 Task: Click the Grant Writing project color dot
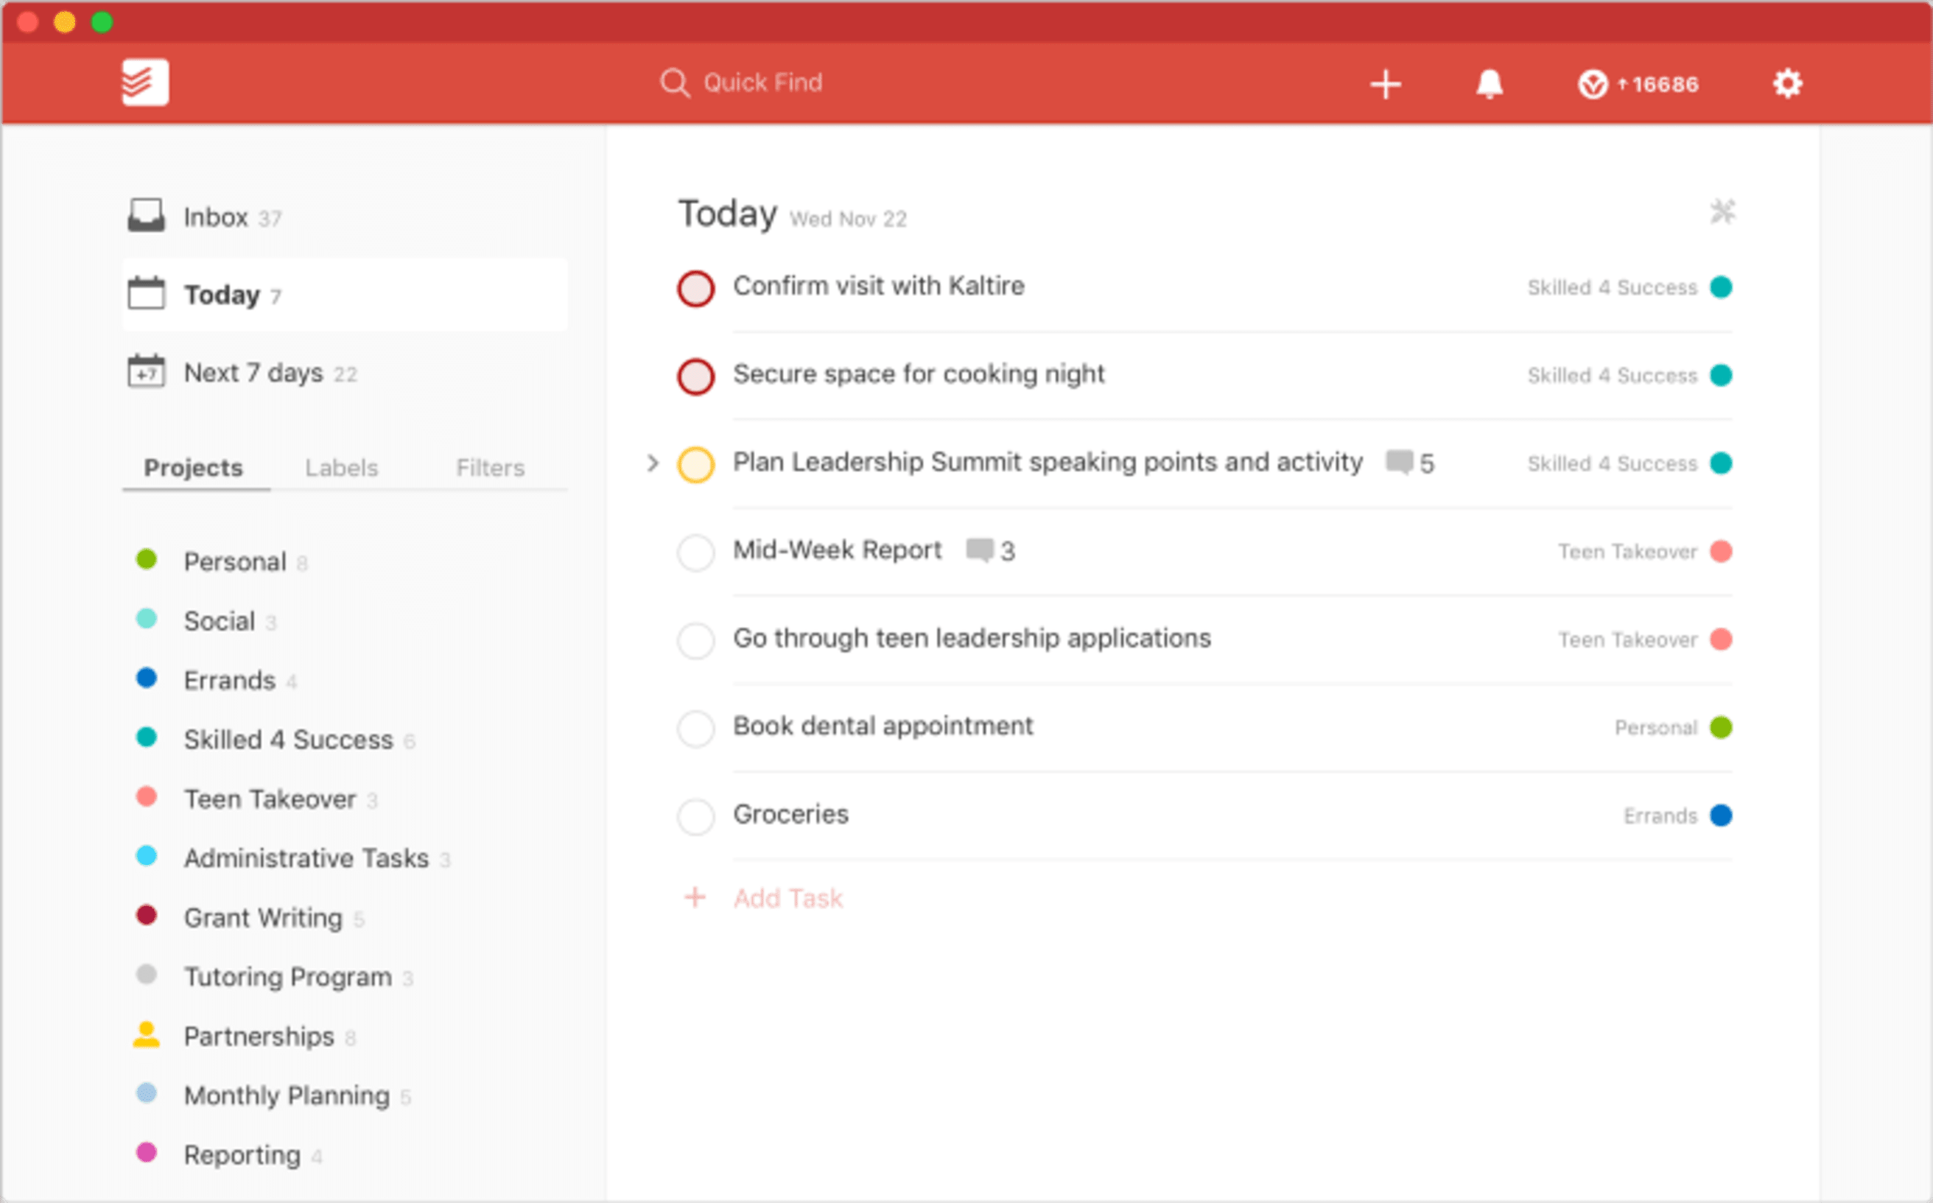(147, 915)
